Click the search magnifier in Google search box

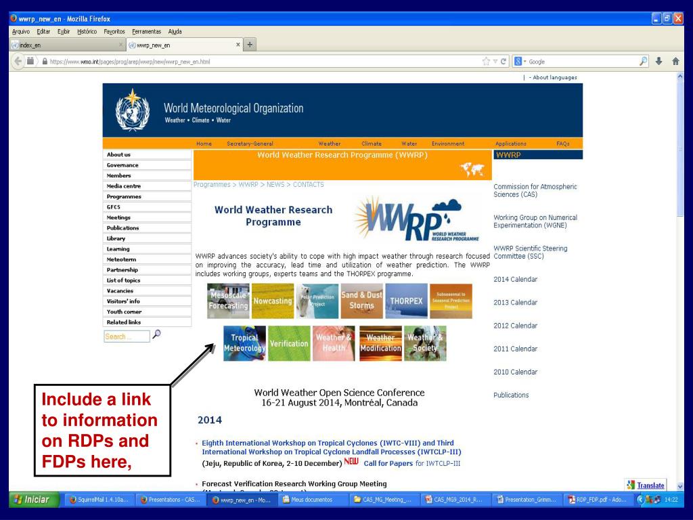click(643, 62)
